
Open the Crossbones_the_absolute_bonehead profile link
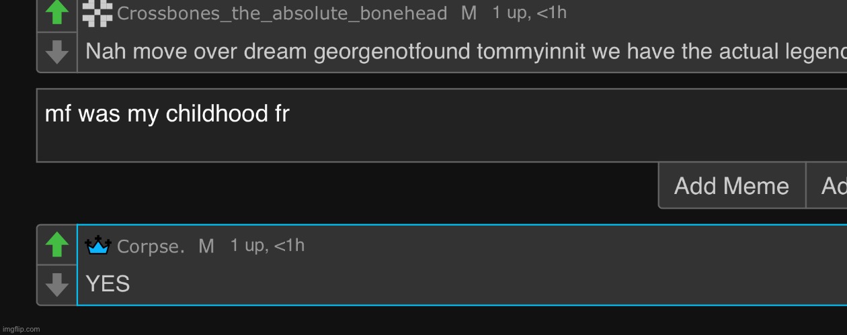point(282,13)
